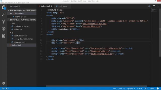Click the editor horizontal scrollbar

click(96, 86)
